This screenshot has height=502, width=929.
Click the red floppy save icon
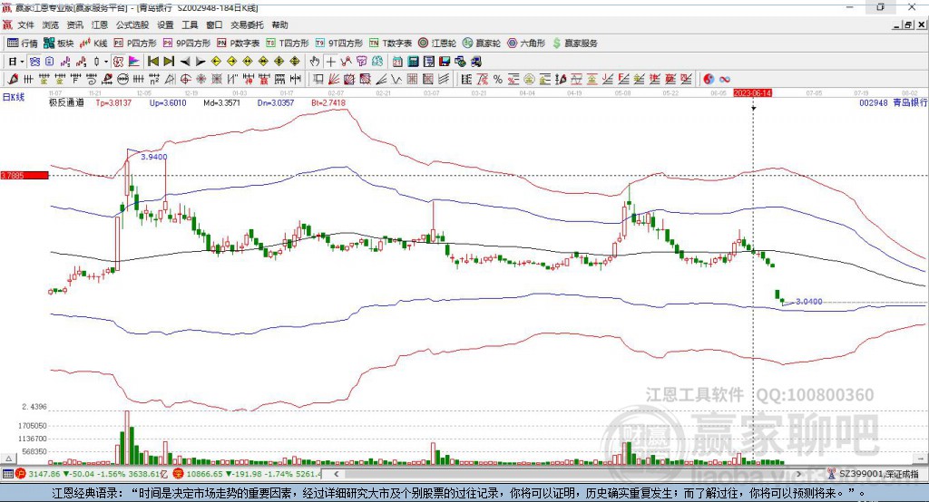click(x=445, y=62)
